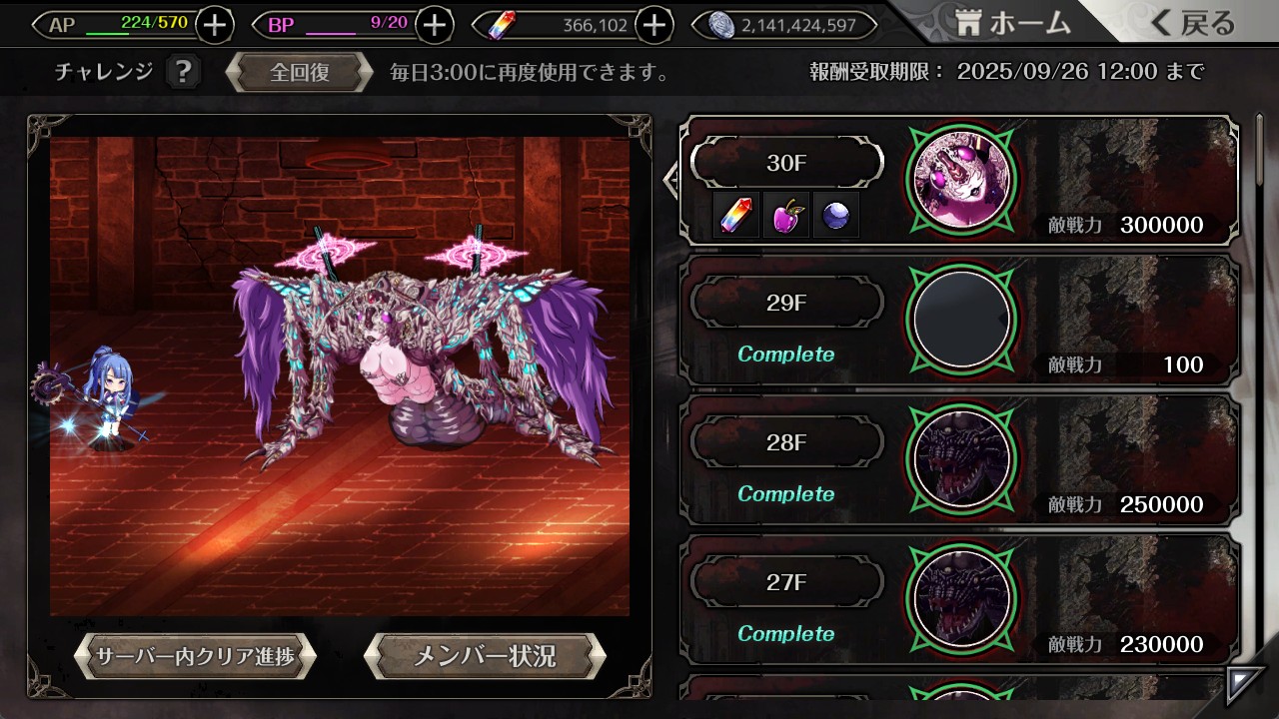Jump to list bottom with corner arrow
Image resolution: width=1279 pixels, height=719 pixels.
click(x=1246, y=684)
